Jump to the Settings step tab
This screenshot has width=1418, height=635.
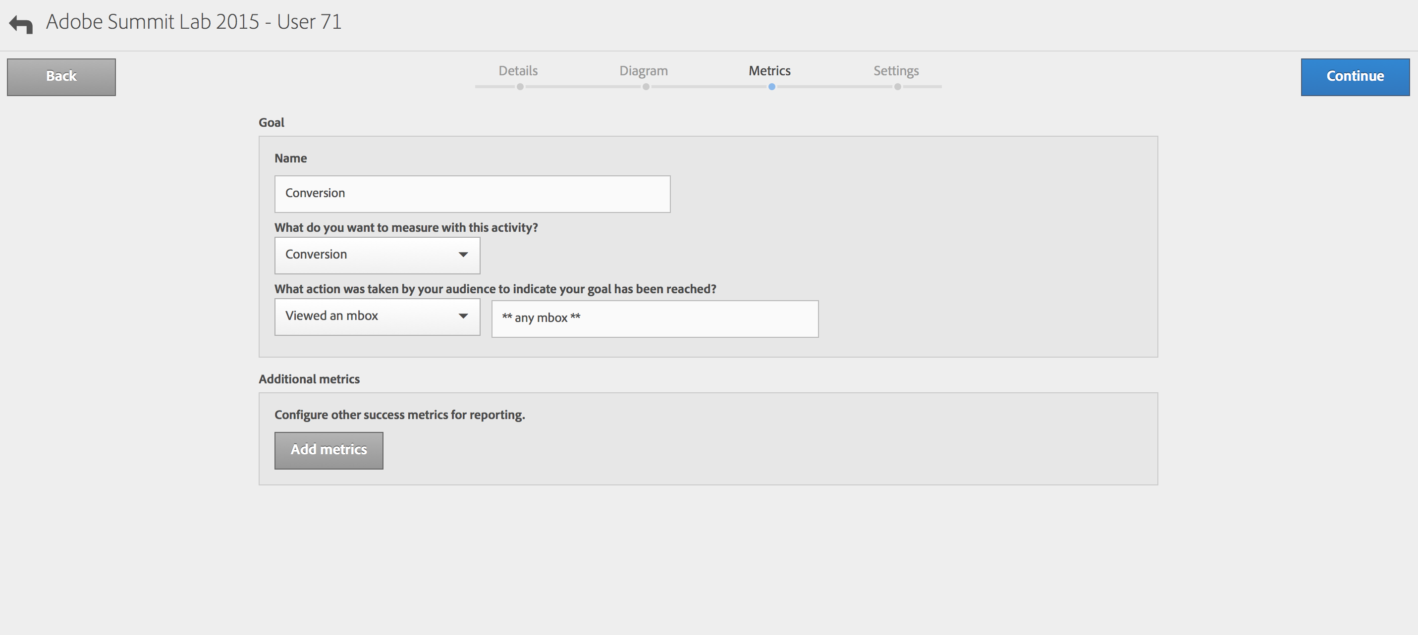coord(896,70)
